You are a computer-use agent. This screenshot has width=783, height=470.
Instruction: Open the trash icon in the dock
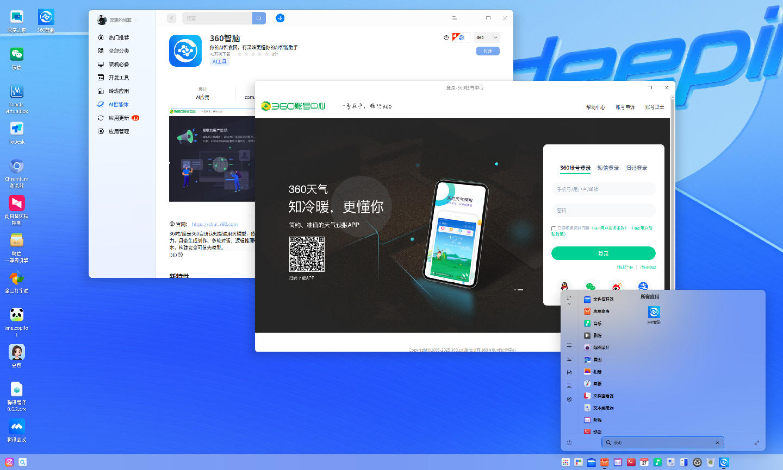click(x=710, y=462)
